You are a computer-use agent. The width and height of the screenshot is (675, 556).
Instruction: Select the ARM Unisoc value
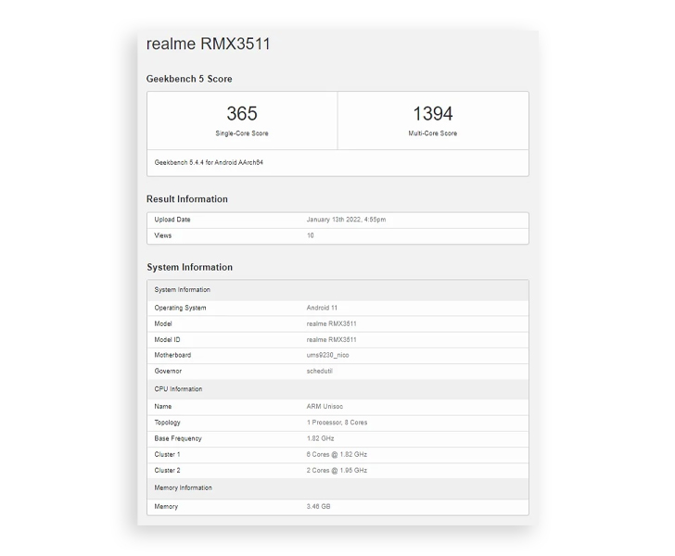(x=325, y=406)
